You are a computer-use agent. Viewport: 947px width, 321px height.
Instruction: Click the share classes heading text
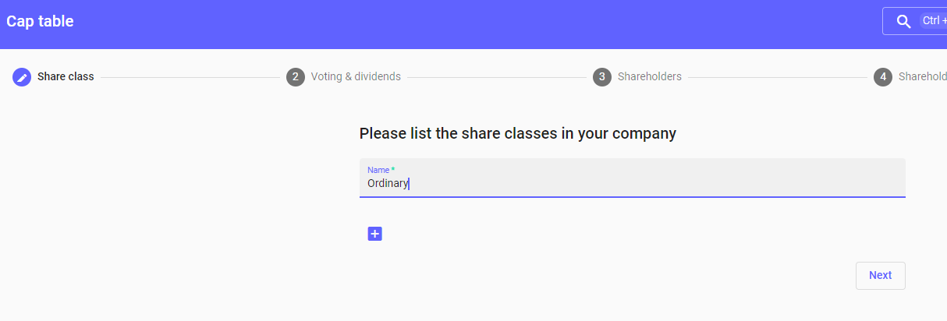(x=517, y=133)
